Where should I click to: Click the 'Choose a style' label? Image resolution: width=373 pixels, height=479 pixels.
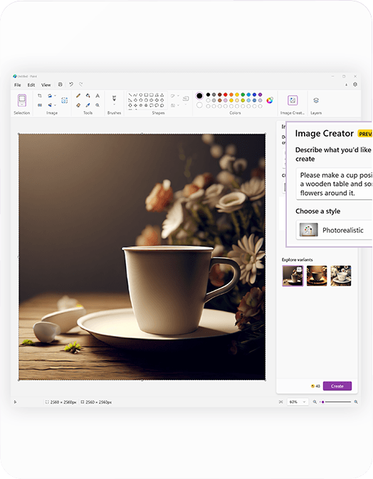coord(317,211)
